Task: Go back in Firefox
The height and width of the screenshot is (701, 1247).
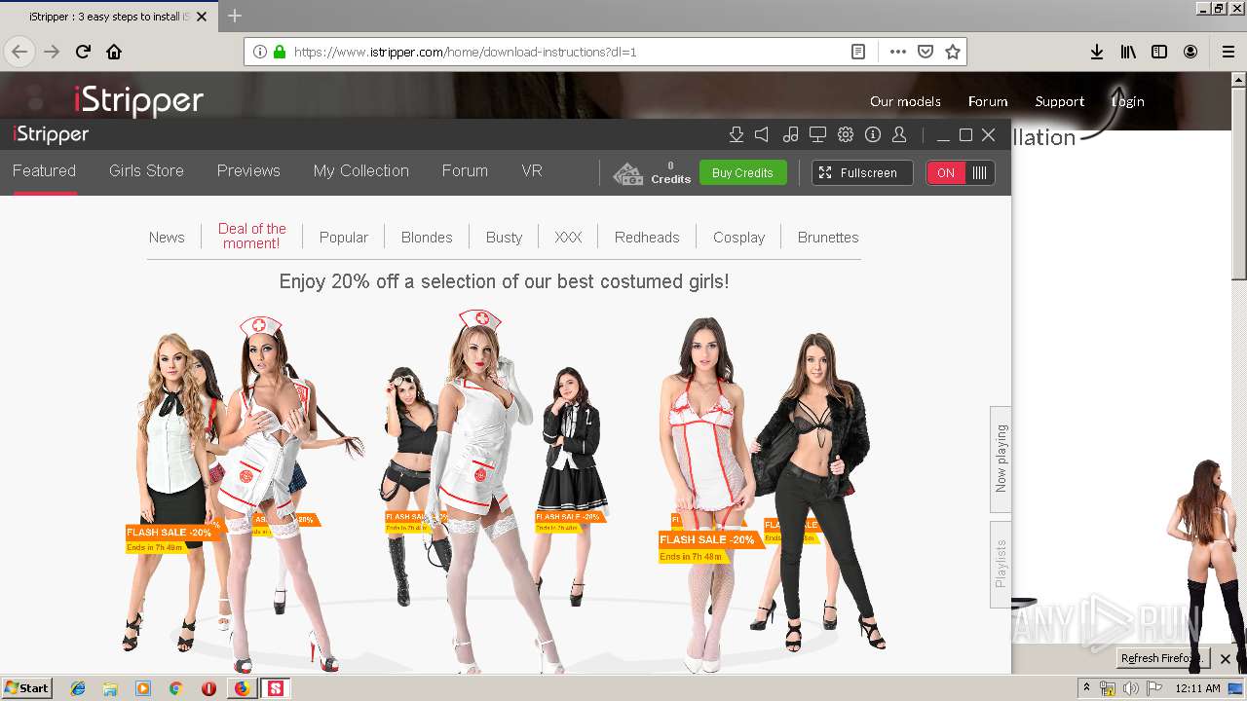Action: click(x=19, y=52)
